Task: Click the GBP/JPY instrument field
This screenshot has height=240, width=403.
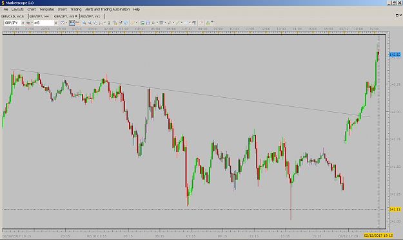Action: pyautogui.click(x=13, y=23)
